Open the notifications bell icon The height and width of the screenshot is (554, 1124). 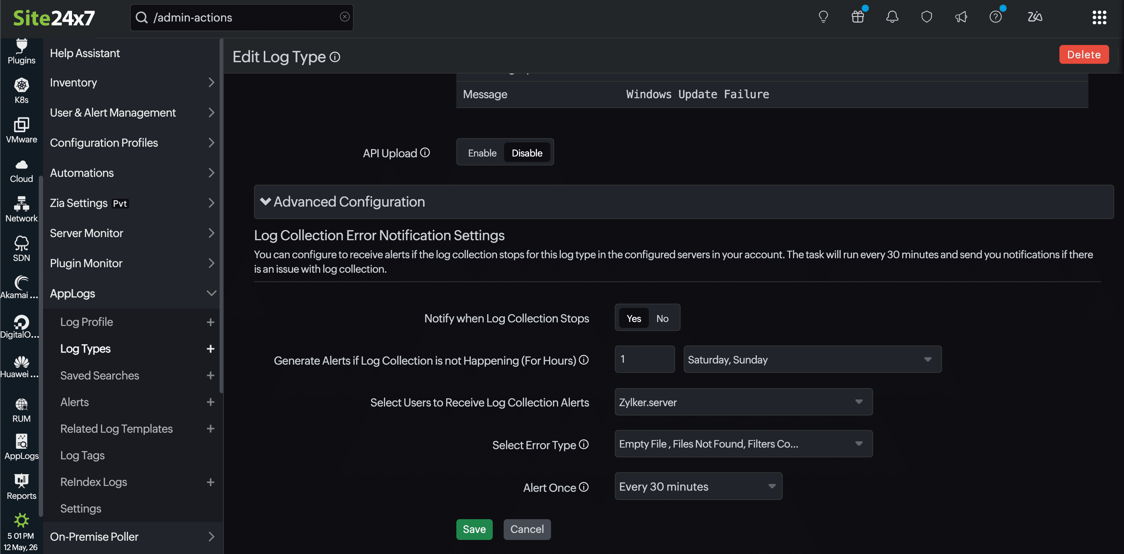(x=892, y=17)
